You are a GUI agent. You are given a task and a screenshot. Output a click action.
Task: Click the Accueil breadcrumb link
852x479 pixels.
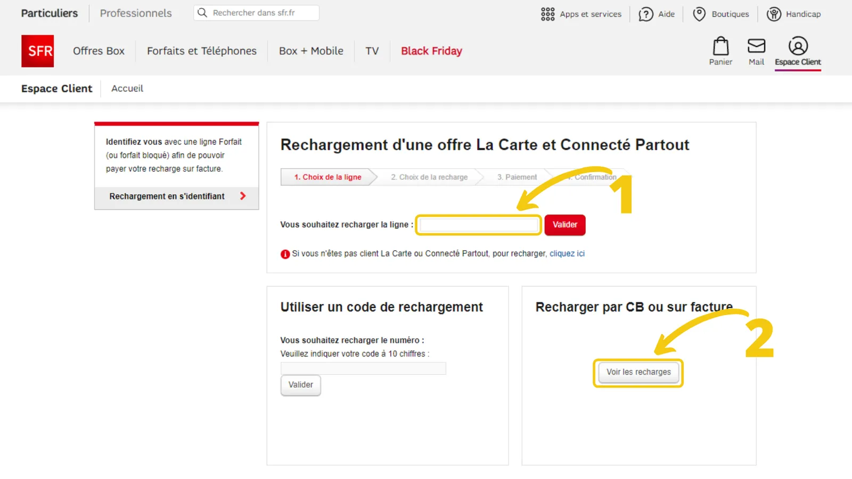tap(127, 88)
